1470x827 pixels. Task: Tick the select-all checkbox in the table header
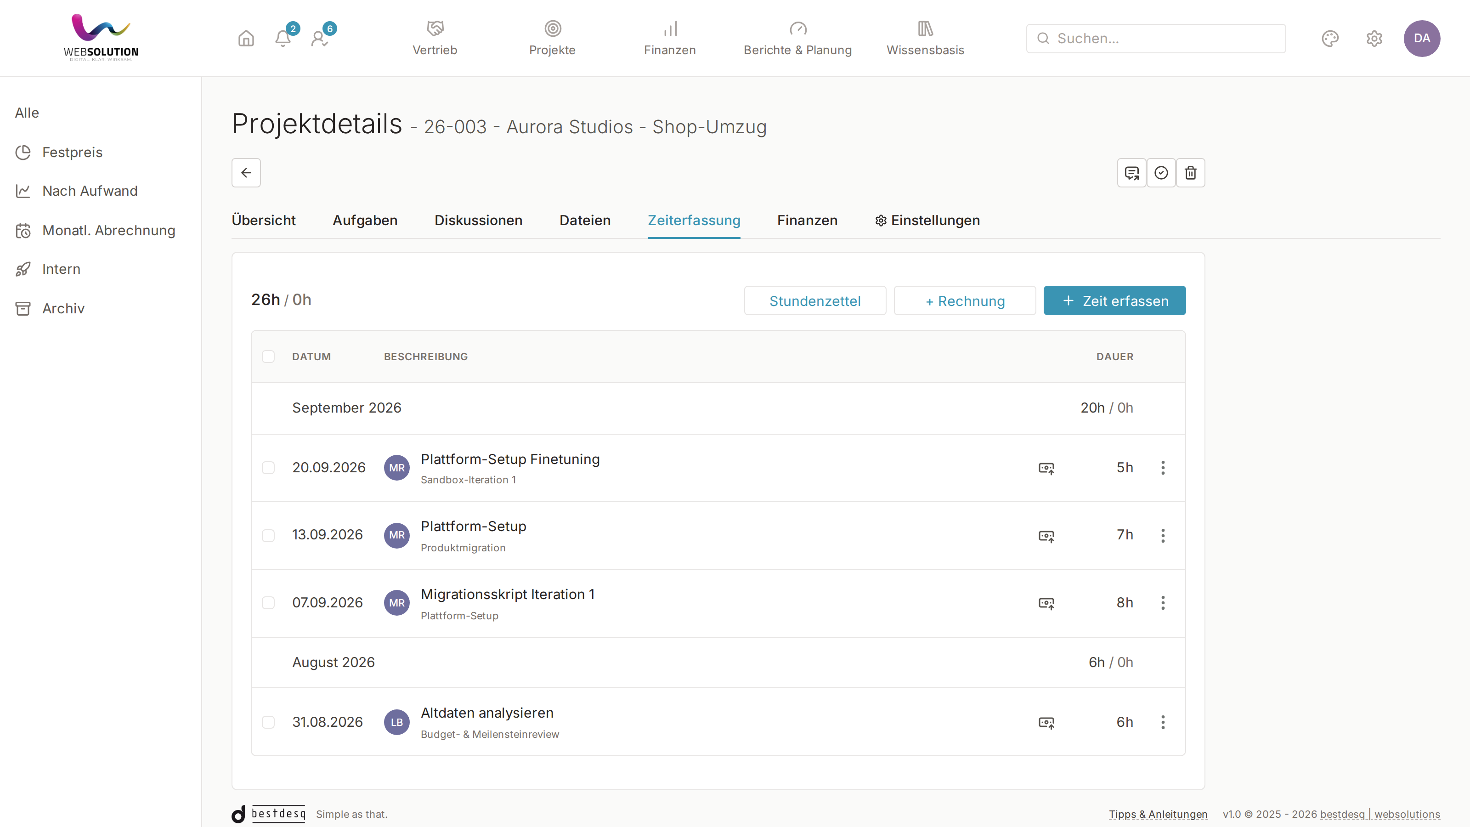268,357
